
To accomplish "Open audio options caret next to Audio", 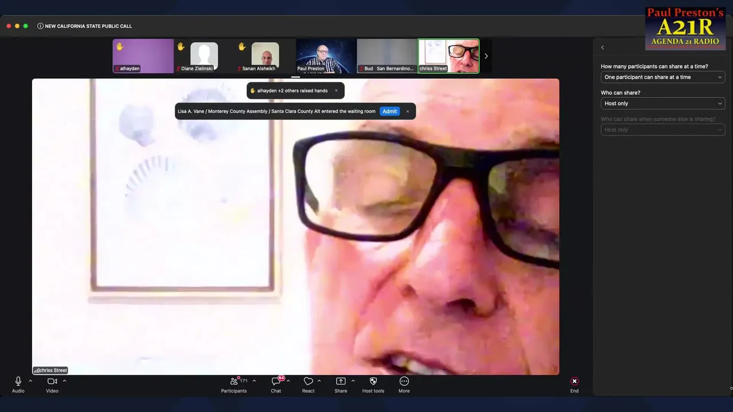I will (x=30, y=381).
